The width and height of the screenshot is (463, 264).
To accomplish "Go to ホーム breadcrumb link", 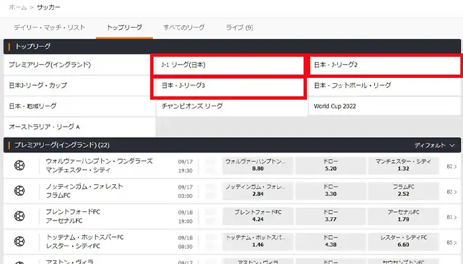I will click(x=18, y=7).
